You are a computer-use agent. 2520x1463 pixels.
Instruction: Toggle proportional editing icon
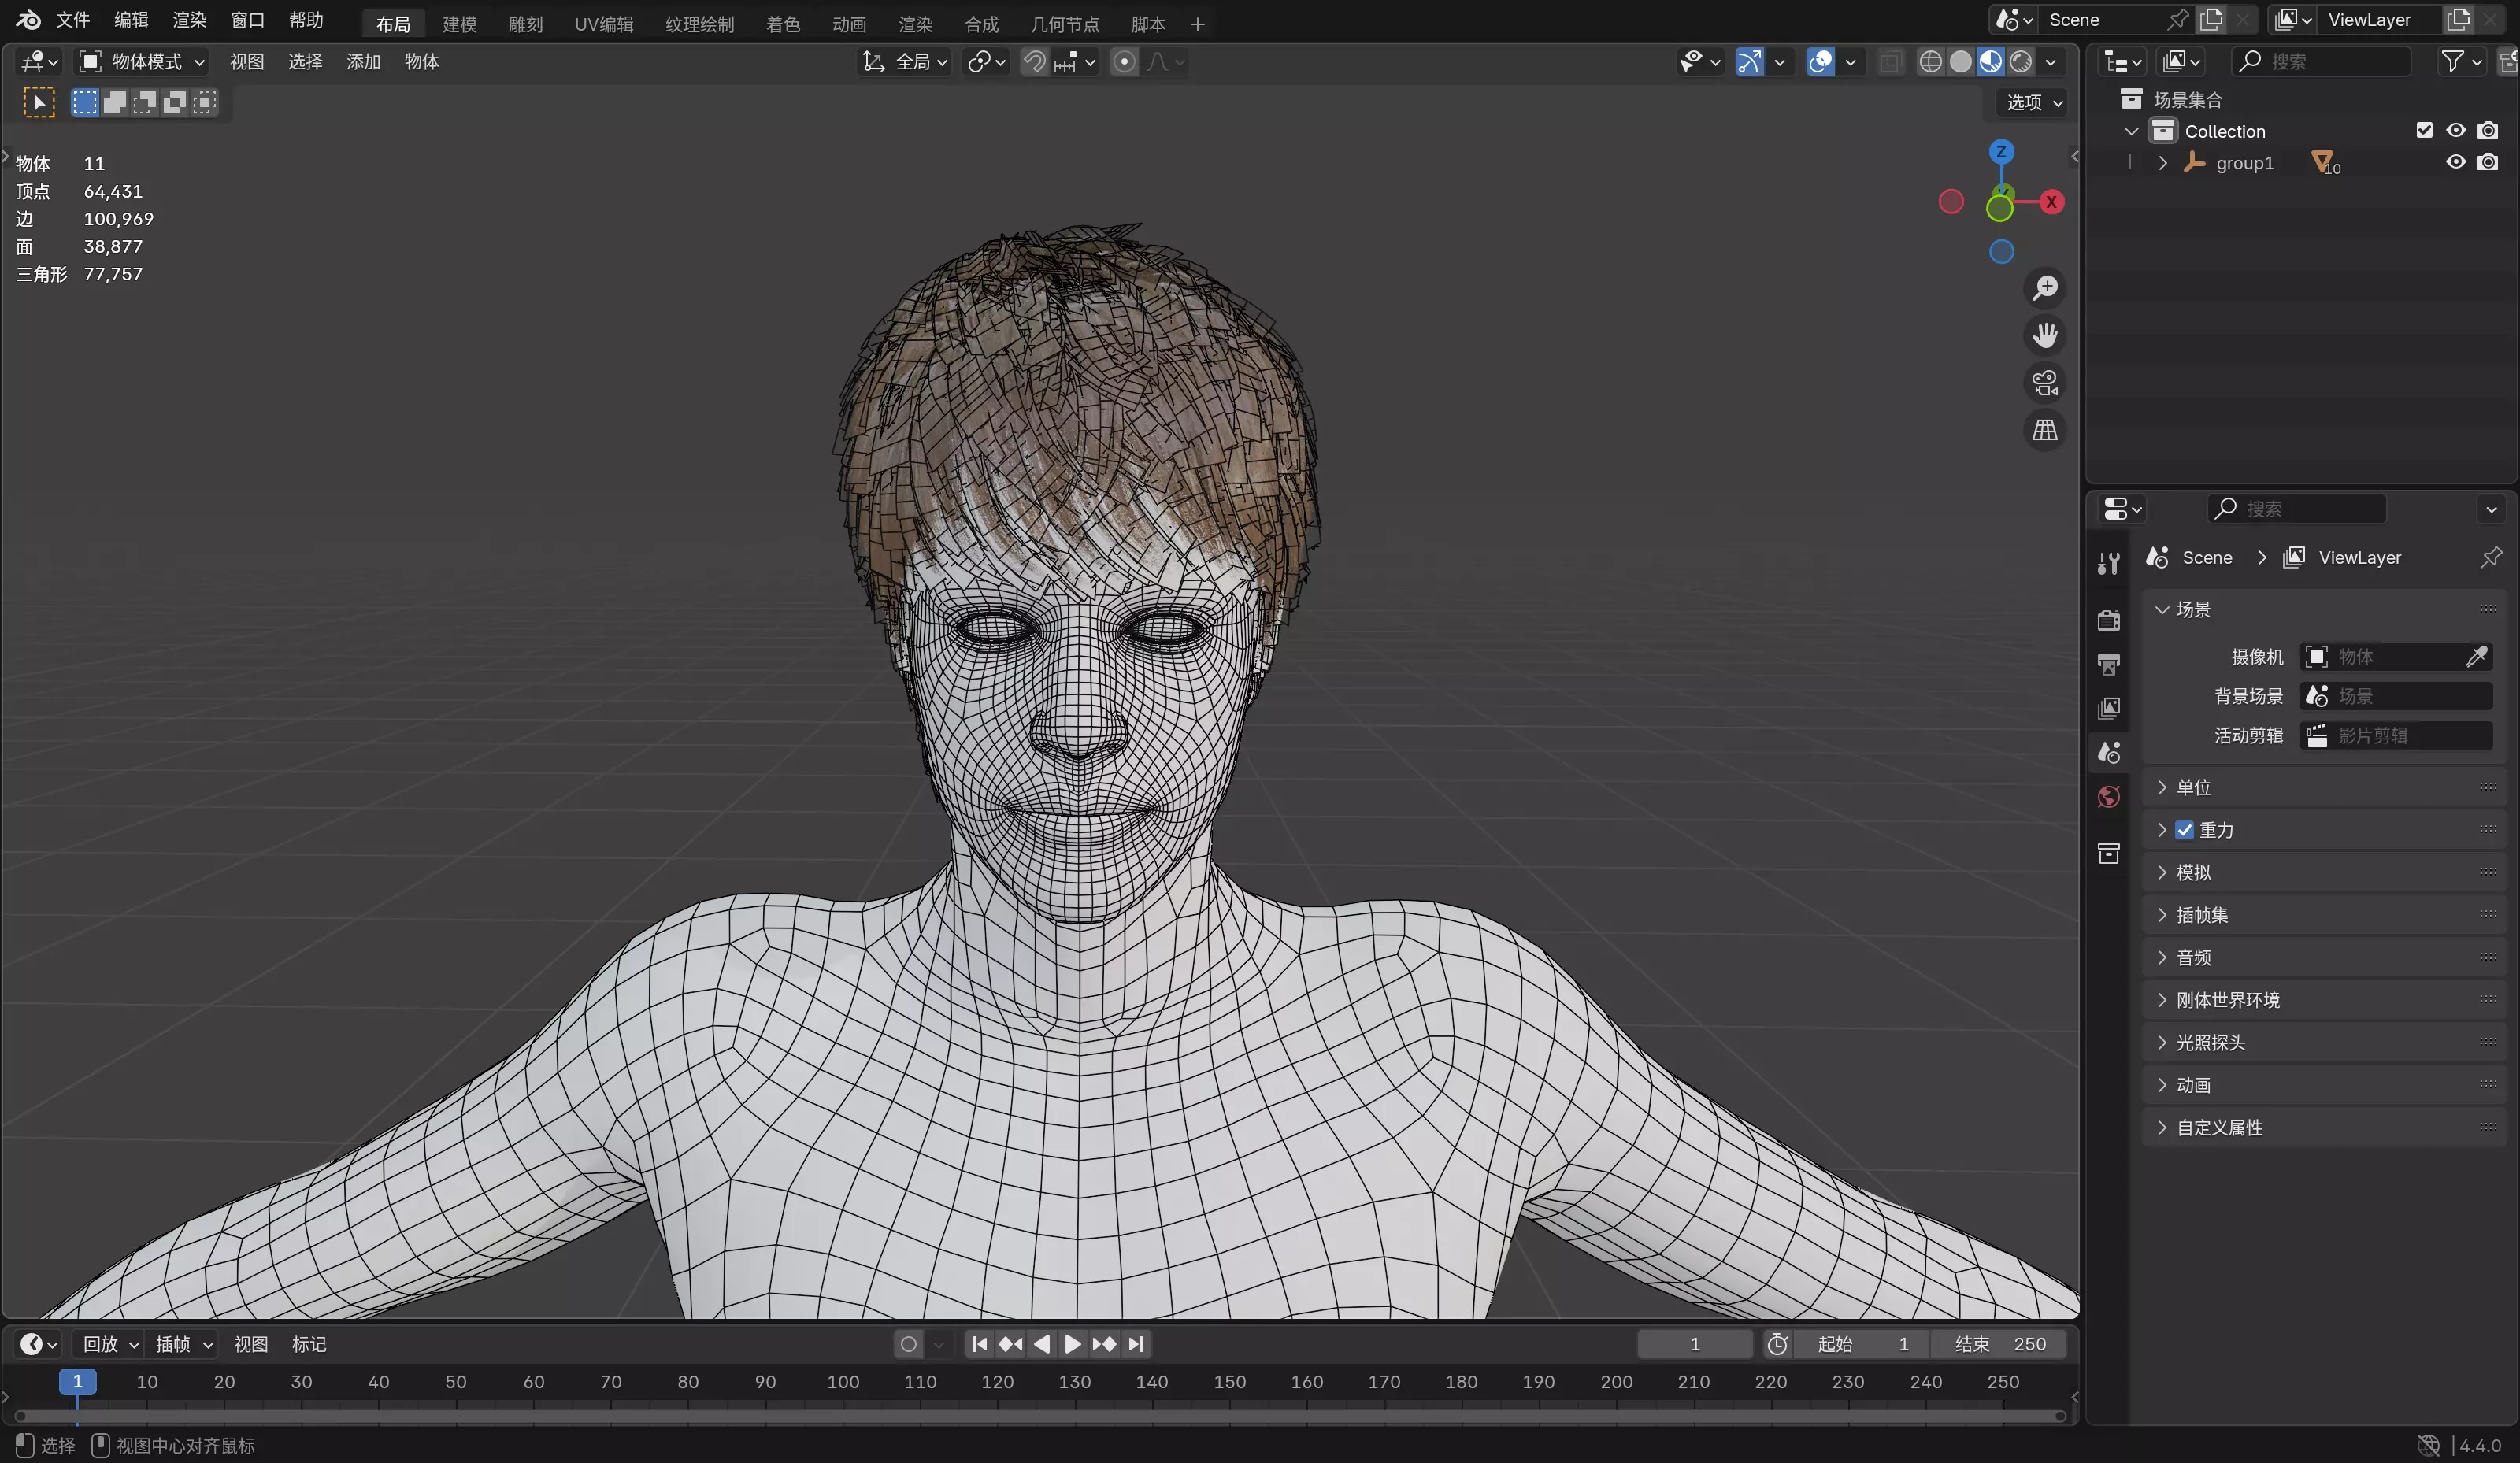pyautogui.click(x=1124, y=62)
